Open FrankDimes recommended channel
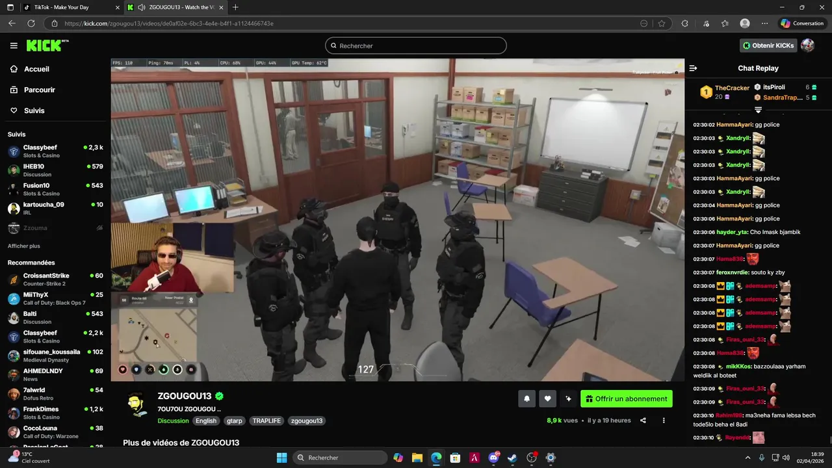This screenshot has width=832, height=468. (55, 413)
